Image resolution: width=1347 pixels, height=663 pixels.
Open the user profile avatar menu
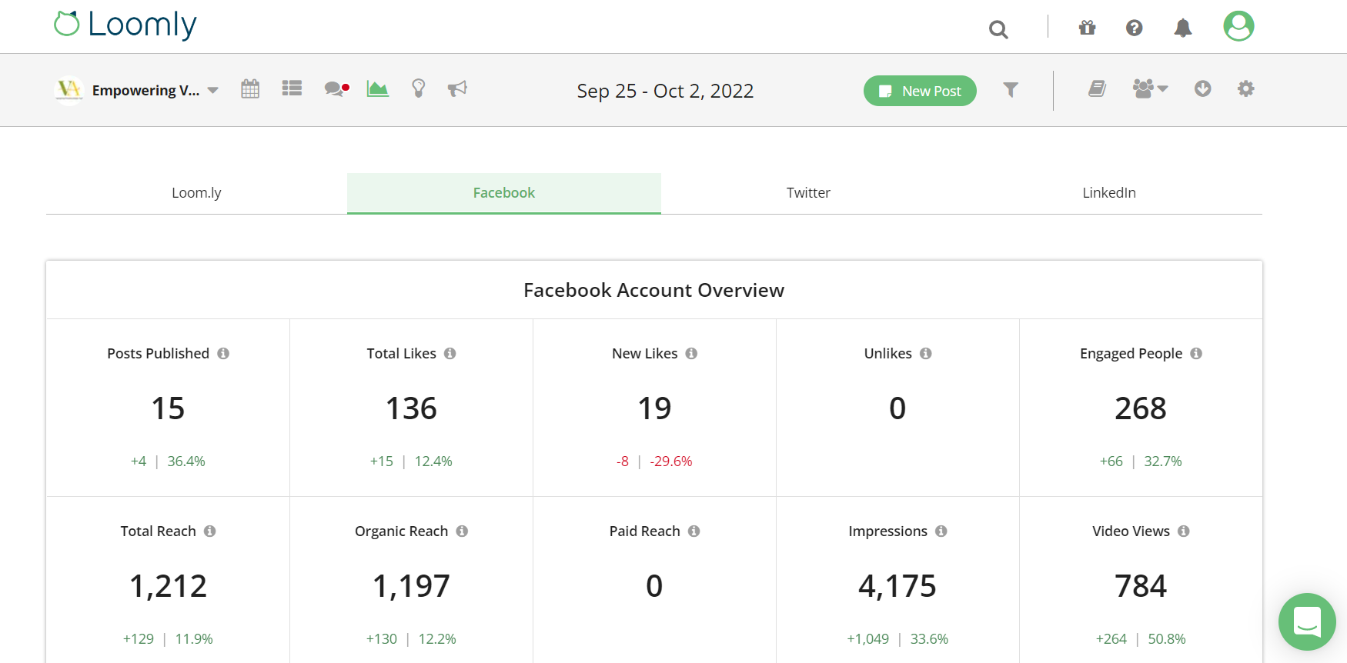[1238, 26]
